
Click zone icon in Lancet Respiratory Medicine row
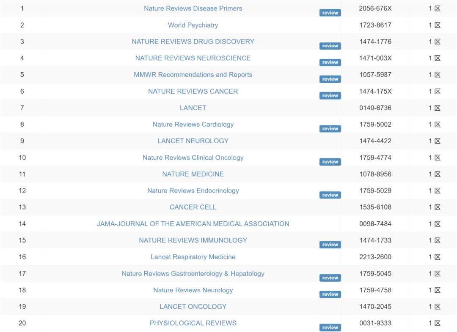point(438,257)
